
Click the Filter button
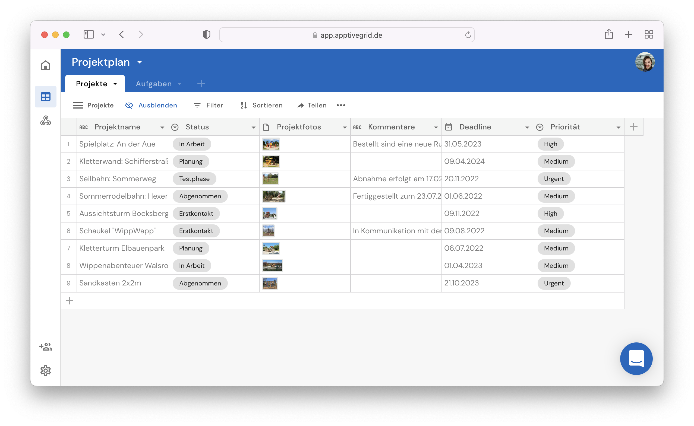(209, 105)
